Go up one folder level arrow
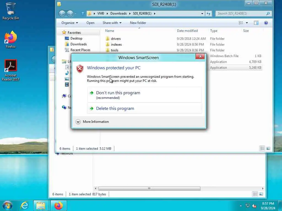Viewport: 282px width, 211px height. (83, 13)
